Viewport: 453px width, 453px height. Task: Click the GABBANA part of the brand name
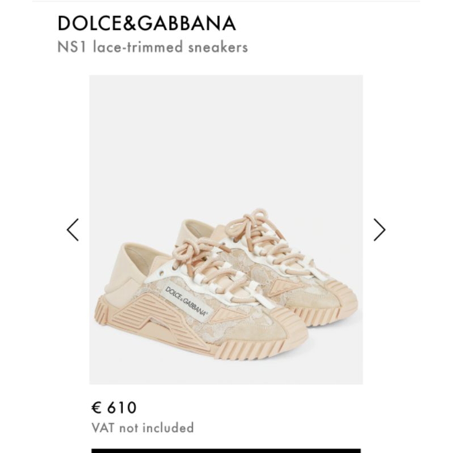point(187,23)
